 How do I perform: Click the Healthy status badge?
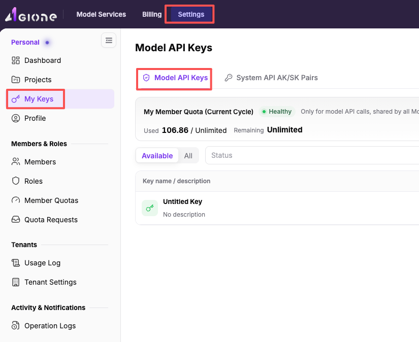277,111
